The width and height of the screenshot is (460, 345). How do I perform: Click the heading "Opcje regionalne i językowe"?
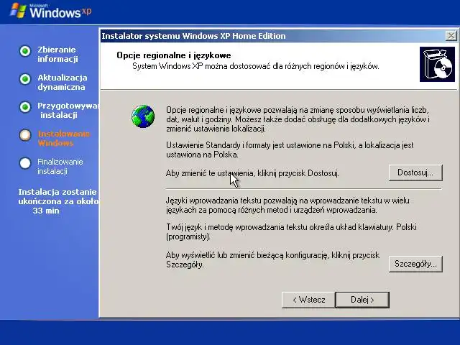click(x=174, y=55)
